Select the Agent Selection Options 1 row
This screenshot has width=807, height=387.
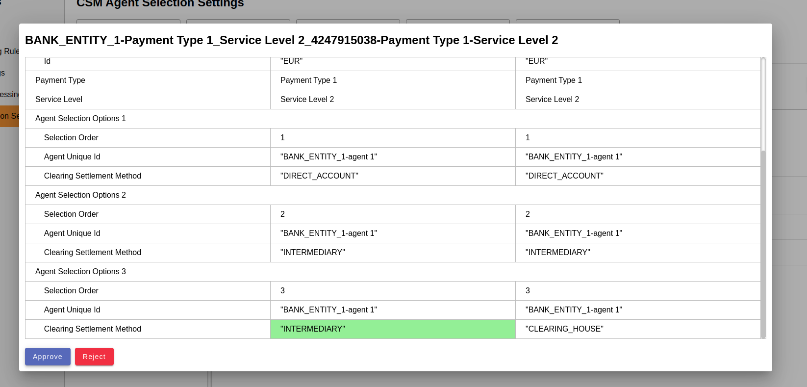coord(80,119)
